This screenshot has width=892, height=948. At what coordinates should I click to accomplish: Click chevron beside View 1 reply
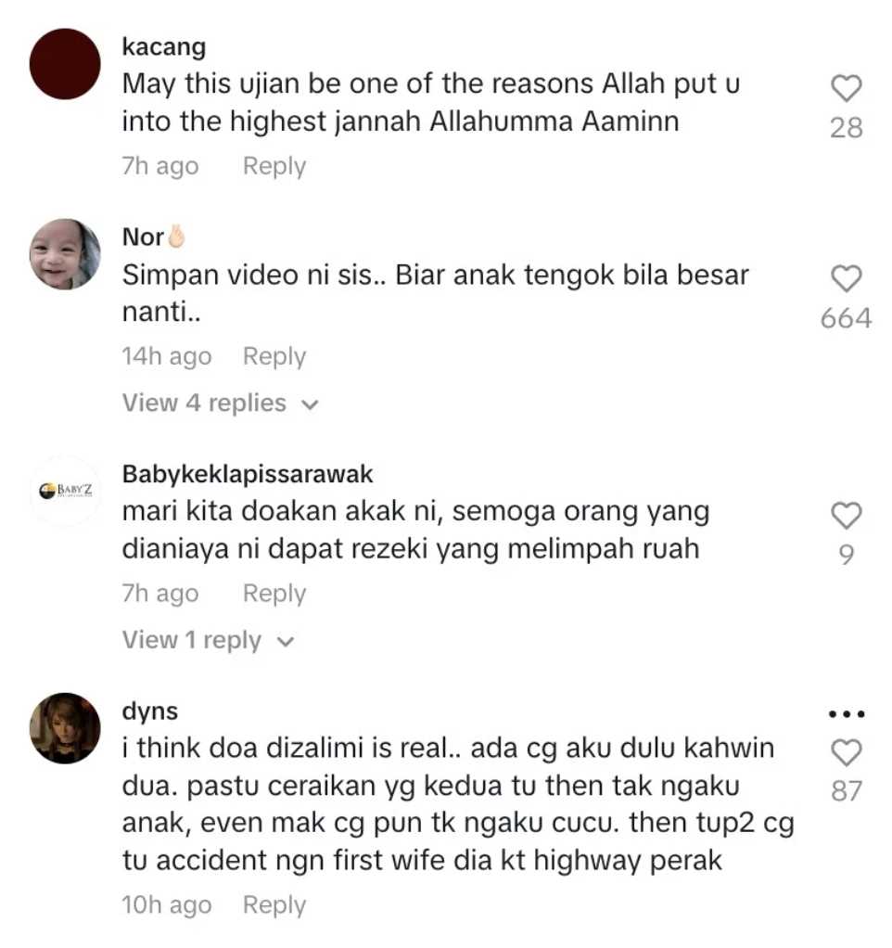click(x=286, y=642)
